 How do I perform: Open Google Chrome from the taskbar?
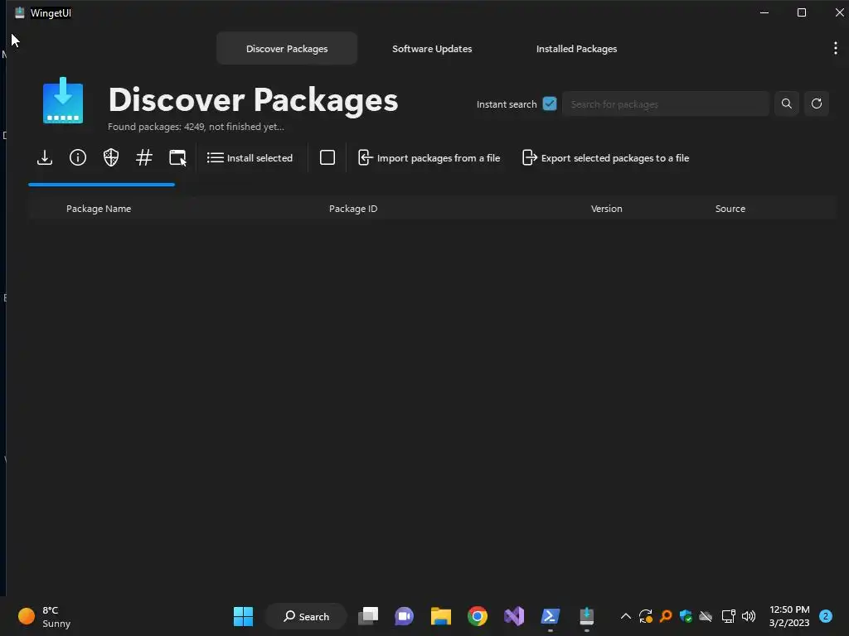(477, 616)
